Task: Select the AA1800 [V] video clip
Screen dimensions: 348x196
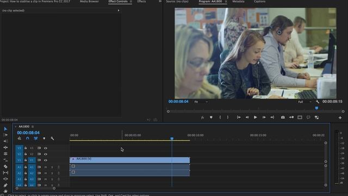Action: point(129,160)
